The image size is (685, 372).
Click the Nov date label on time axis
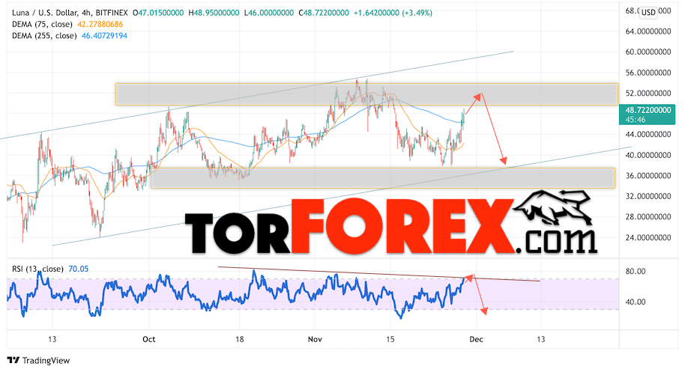pos(315,339)
